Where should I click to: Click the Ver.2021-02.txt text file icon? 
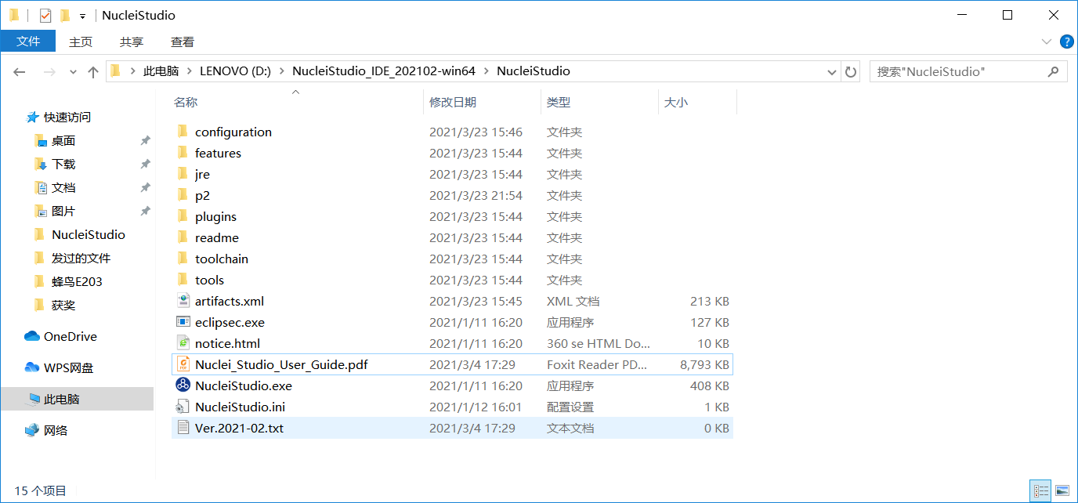click(x=183, y=428)
